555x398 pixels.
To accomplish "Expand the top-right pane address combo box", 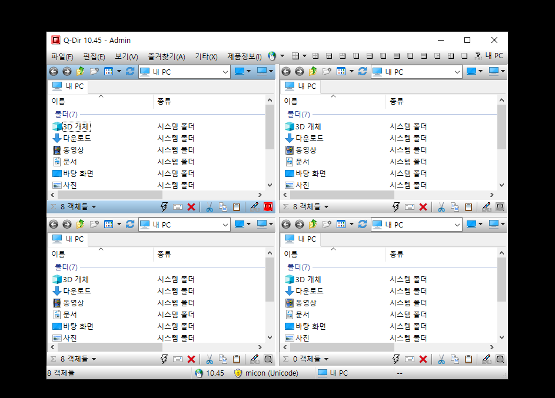I will [457, 72].
